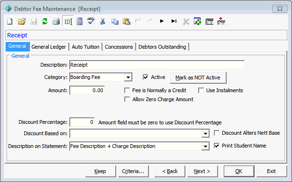Image resolution: width=292 pixels, height=182 pixels.
Task: Click the Exit button
Action: pyautogui.click(x=272, y=171)
